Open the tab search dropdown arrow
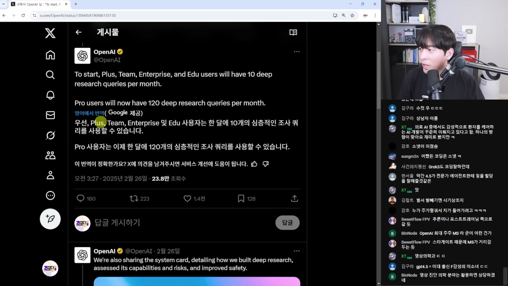The height and width of the screenshot is (286, 508). pyautogui.click(x=3, y=4)
